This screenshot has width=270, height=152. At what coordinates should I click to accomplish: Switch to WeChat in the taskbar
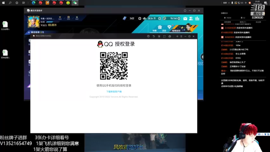(x=75, y=3)
